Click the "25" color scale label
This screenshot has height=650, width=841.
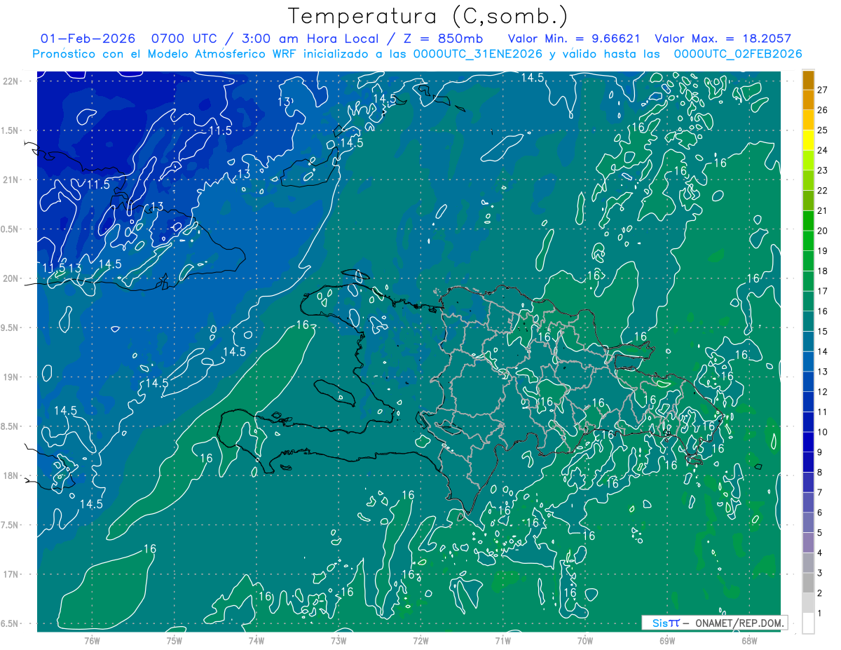pyautogui.click(x=822, y=130)
